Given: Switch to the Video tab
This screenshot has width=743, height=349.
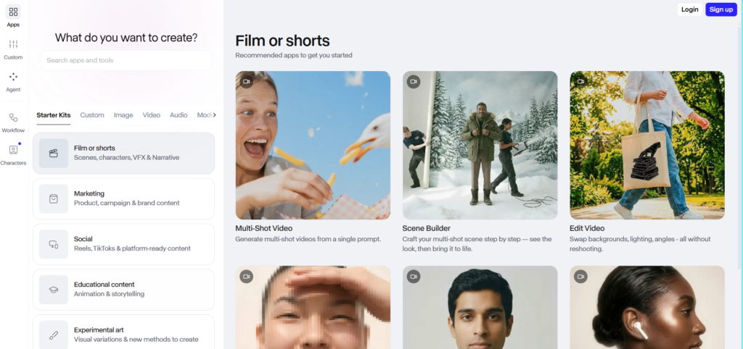Looking at the screenshot, I should tap(152, 115).
